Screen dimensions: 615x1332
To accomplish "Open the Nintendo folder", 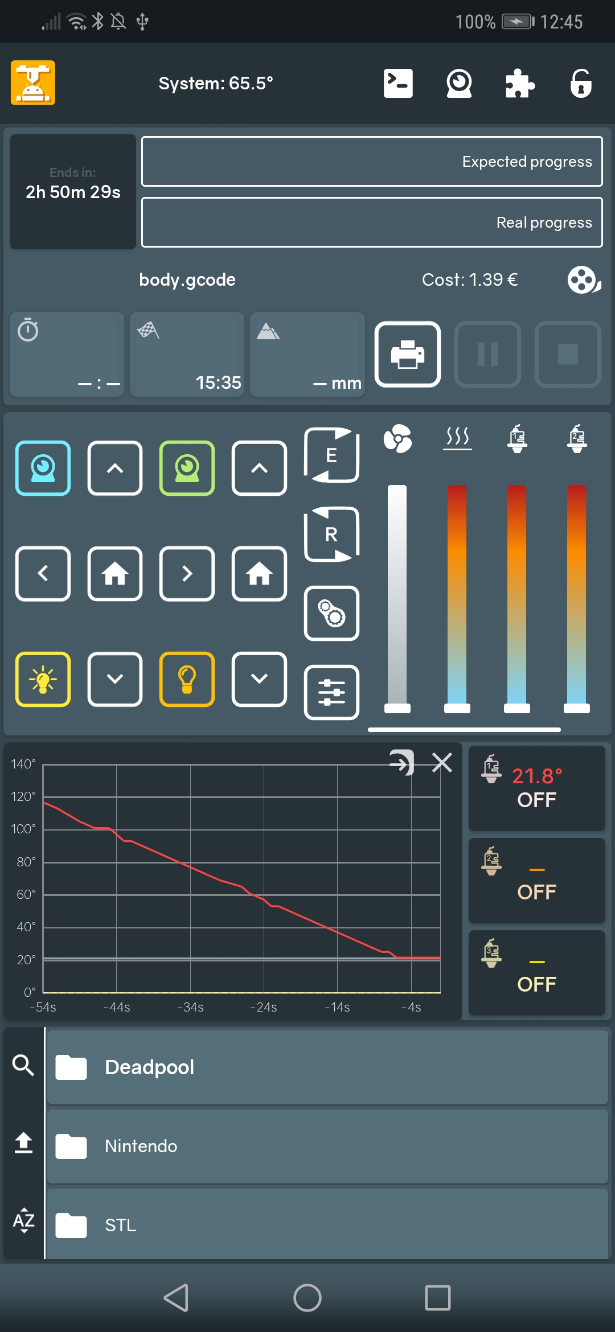I will coord(327,1146).
